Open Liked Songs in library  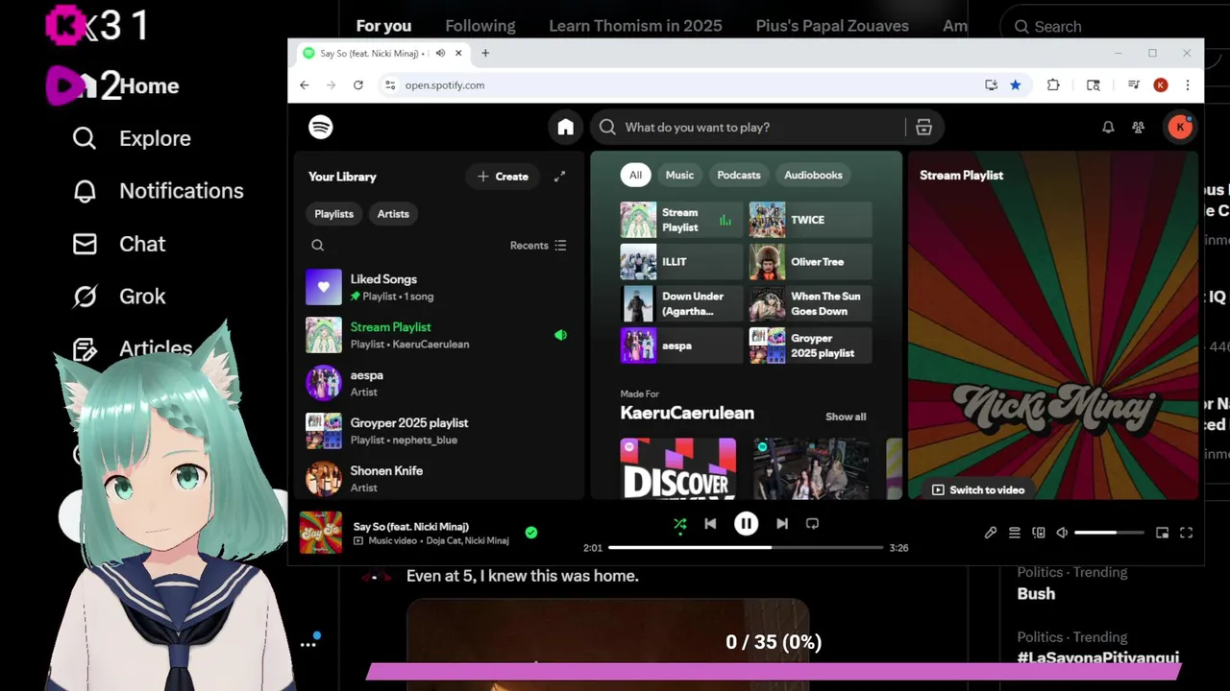click(x=438, y=287)
